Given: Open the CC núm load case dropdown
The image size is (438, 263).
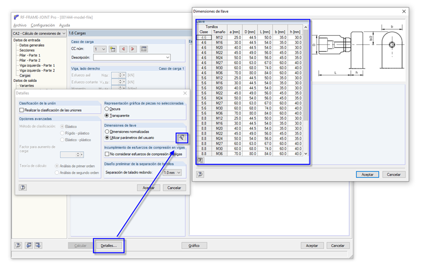Looking at the screenshot, I should pos(100,49).
